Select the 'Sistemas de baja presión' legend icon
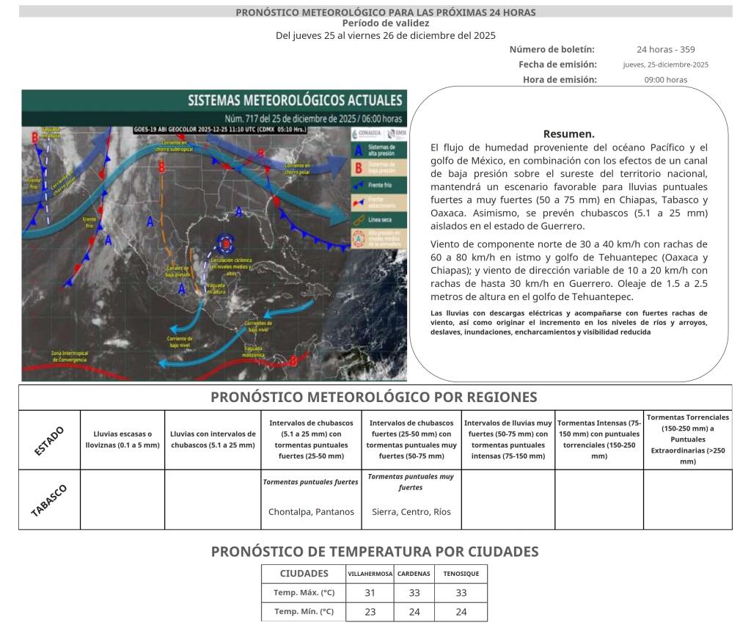 tap(359, 168)
